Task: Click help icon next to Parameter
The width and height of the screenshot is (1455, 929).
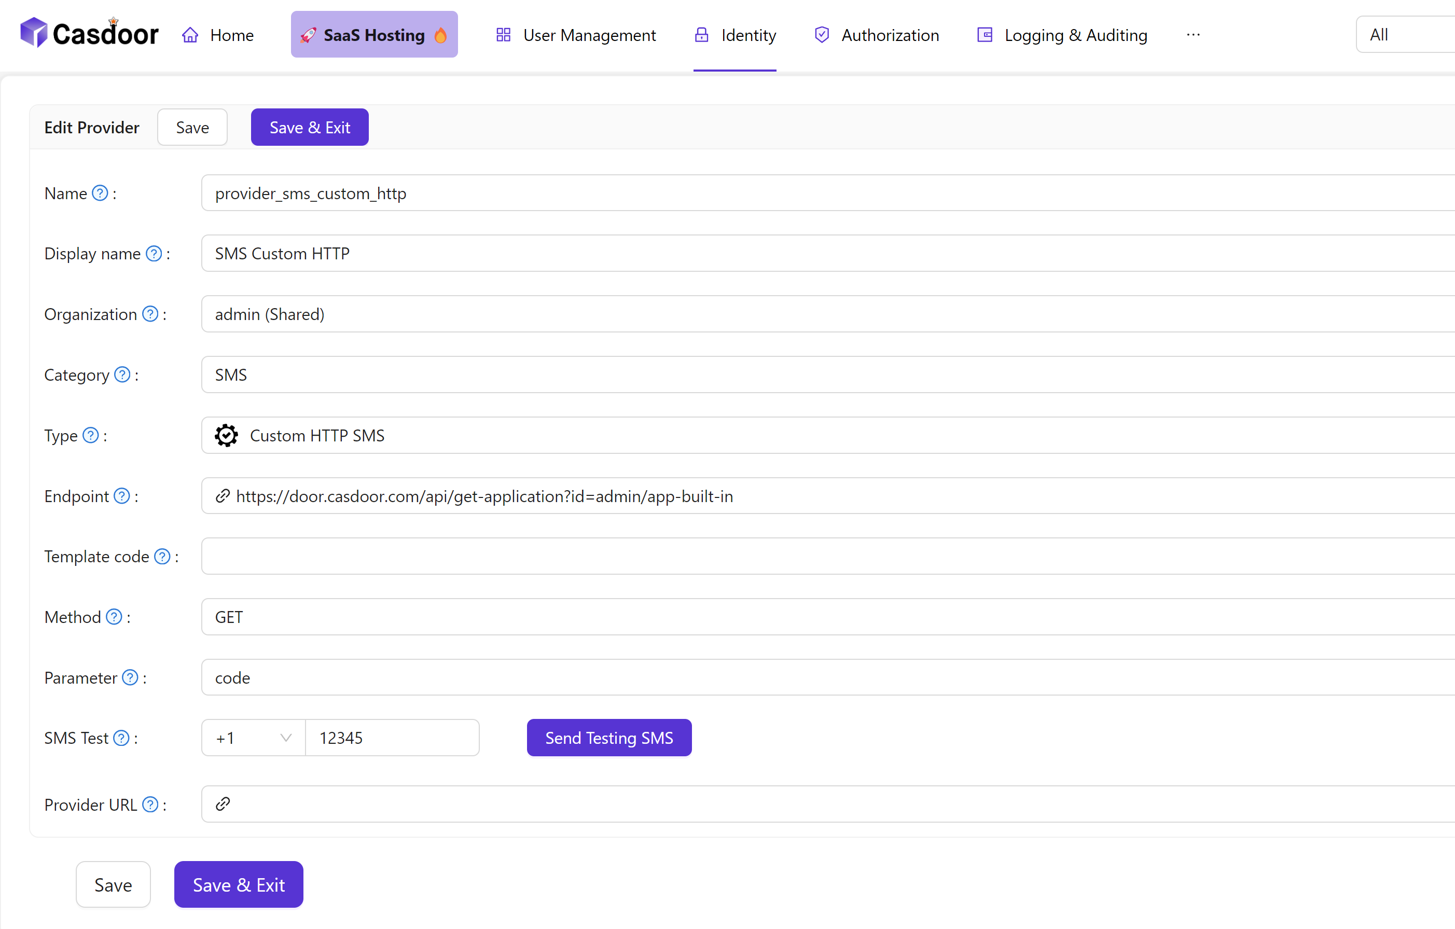Action: click(x=131, y=678)
